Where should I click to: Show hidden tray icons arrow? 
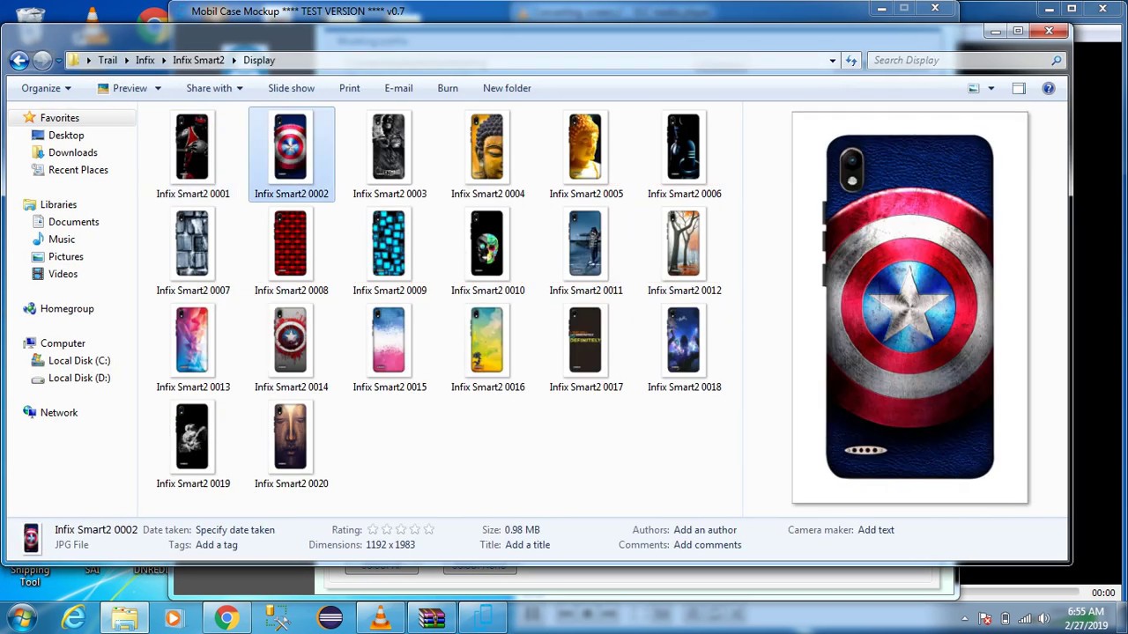[x=965, y=618]
